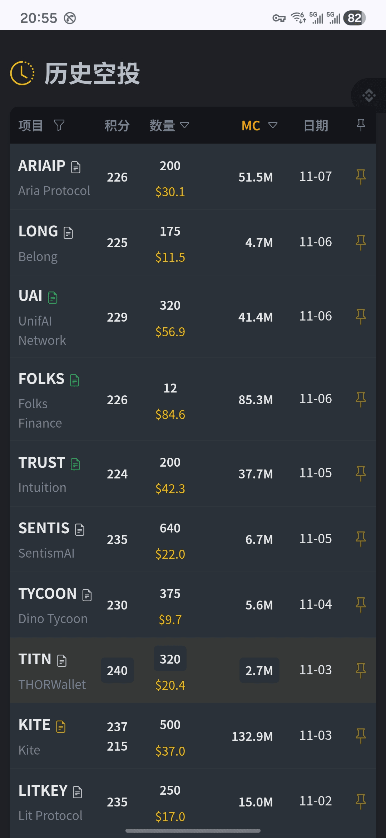Open the green UAI document icon
386x838 pixels.
pos(53,298)
